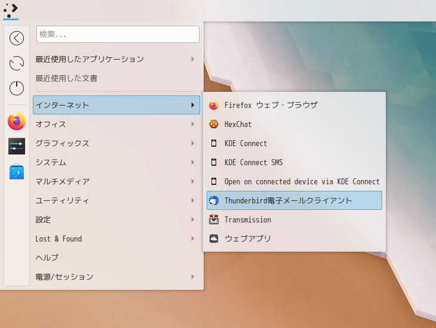Expand arrow next to マルチメディア
This screenshot has height=328, width=436.
coord(193,181)
